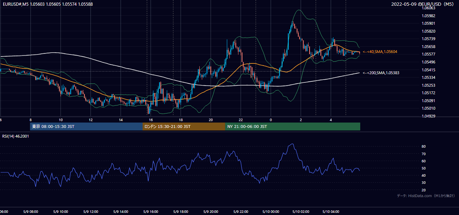This screenshot has width=459, height=215.
Task: Click the 東京 08:00-15:30 JST session bar
Action: point(86,126)
